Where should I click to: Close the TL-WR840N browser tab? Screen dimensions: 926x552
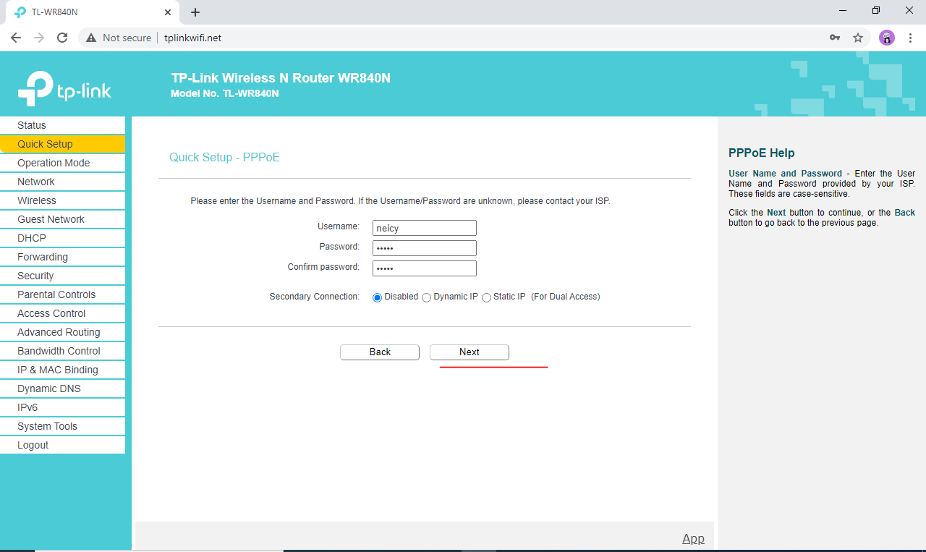(x=168, y=12)
